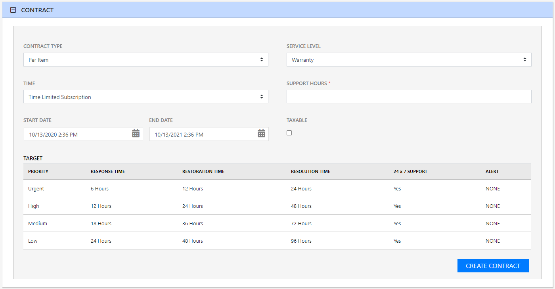Enable the Taxable checkbox
Viewport: 555px width, 289px height.
pyautogui.click(x=289, y=133)
